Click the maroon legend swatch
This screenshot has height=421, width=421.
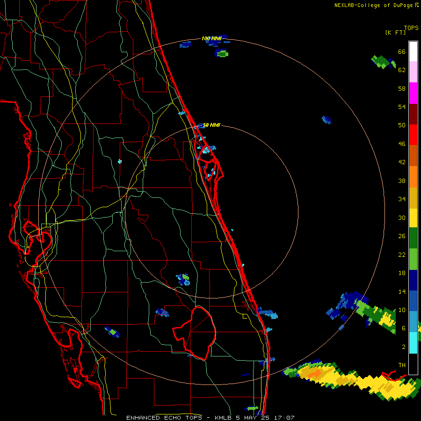413,114
